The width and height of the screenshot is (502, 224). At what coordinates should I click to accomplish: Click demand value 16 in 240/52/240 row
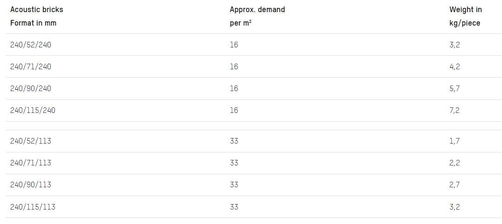point(234,45)
